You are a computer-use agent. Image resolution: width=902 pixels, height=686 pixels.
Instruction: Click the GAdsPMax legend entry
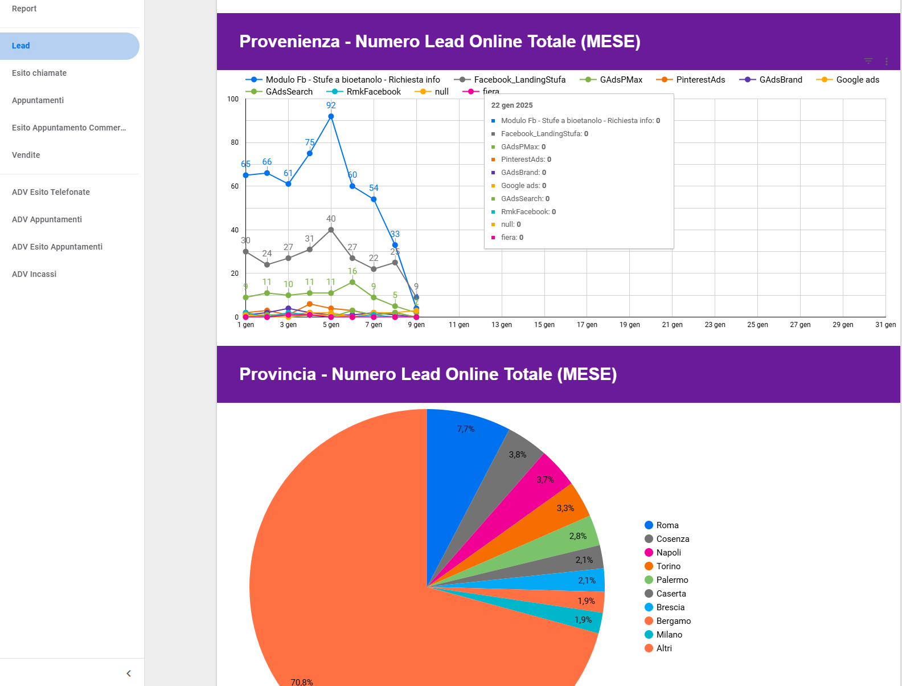[611, 80]
